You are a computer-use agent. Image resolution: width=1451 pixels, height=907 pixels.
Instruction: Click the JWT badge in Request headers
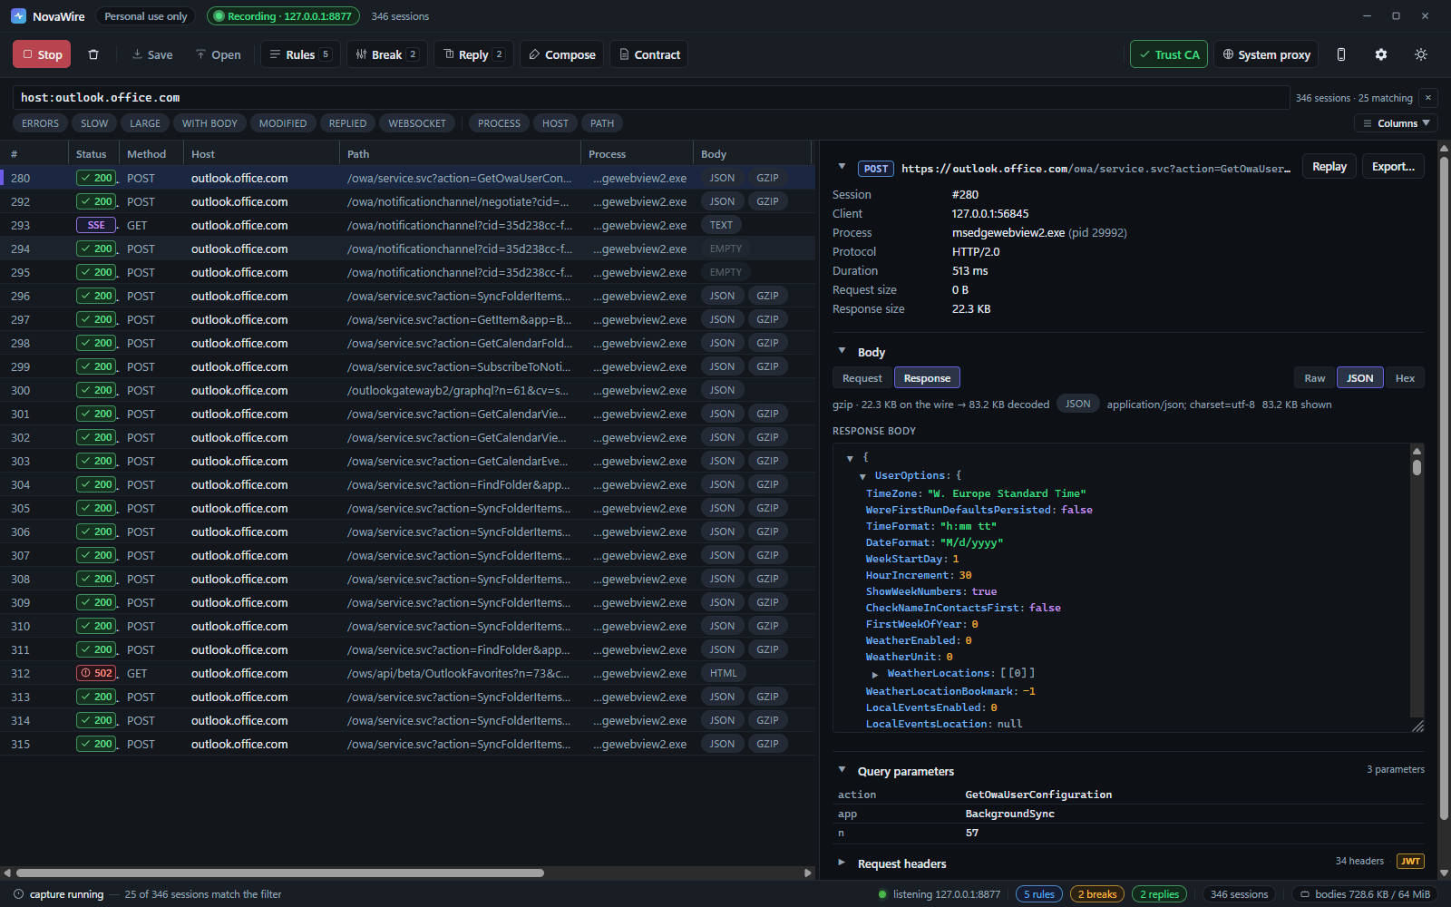(1410, 862)
